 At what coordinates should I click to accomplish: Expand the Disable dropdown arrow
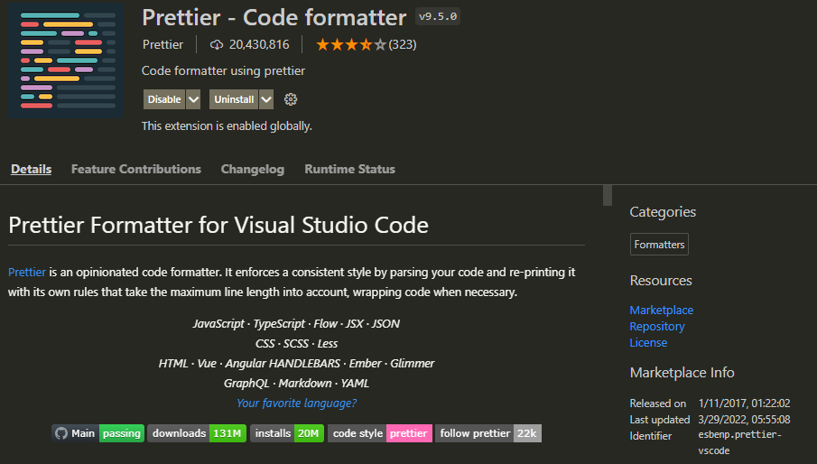[x=193, y=99]
